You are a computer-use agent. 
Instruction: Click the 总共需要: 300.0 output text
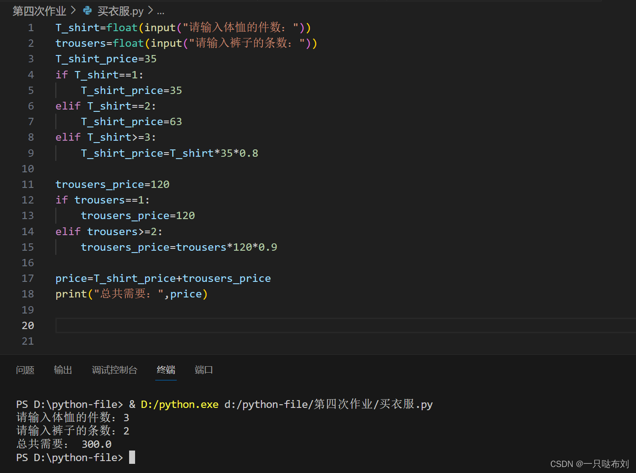point(64,444)
